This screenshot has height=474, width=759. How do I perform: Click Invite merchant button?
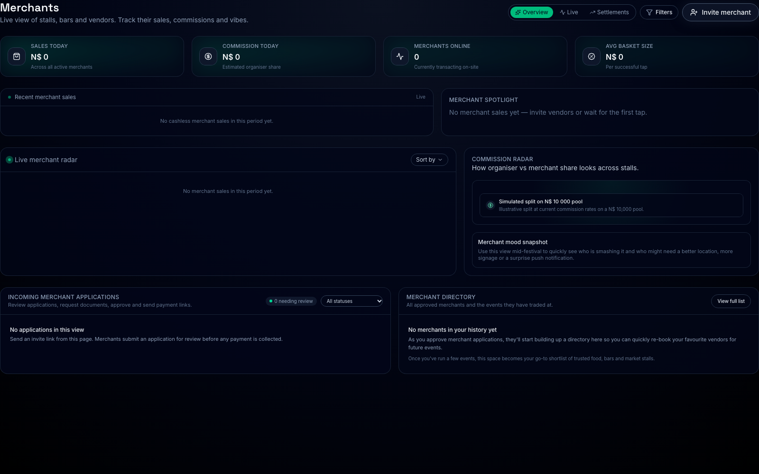click(720, 12)
